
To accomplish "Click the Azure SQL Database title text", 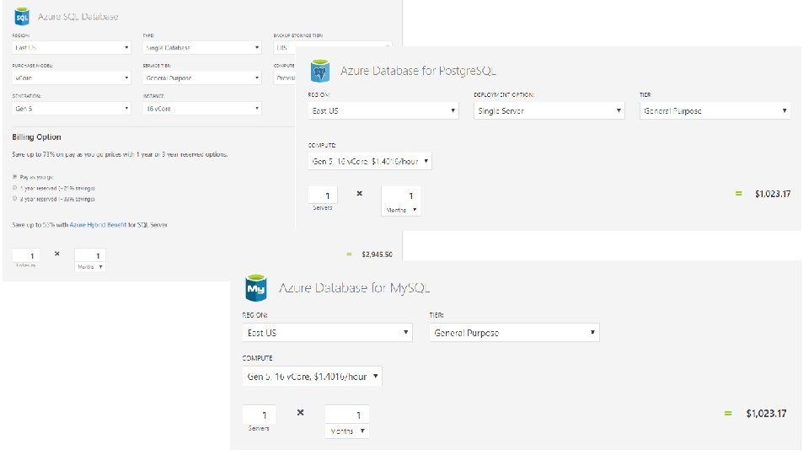I will [78, 17].
